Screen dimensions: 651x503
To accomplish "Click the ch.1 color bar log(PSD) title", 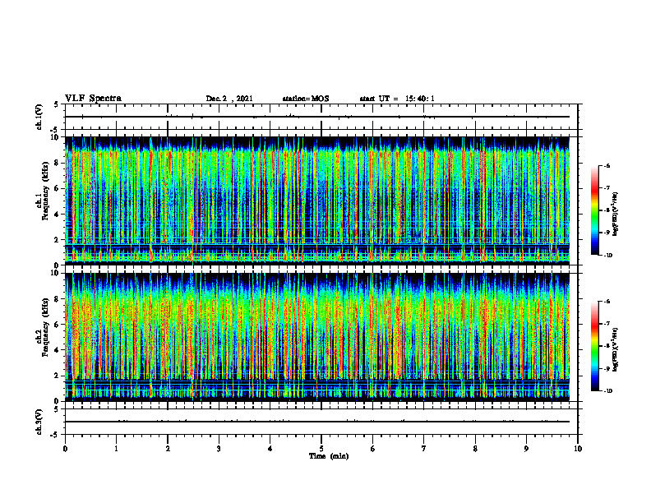I will [x=615, y=214].
